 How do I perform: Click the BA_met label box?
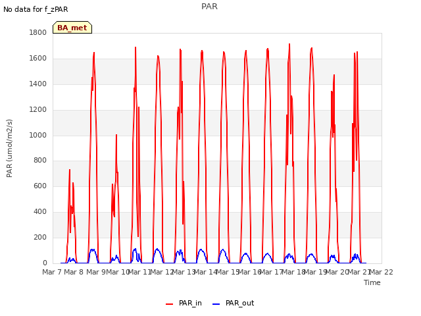tap(72, 28)
